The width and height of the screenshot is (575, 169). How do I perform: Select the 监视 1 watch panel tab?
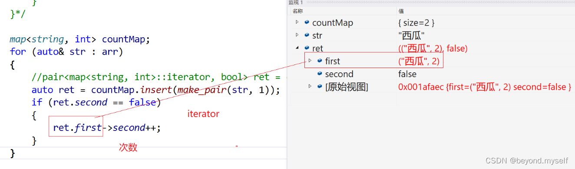(x=296, y=3)
